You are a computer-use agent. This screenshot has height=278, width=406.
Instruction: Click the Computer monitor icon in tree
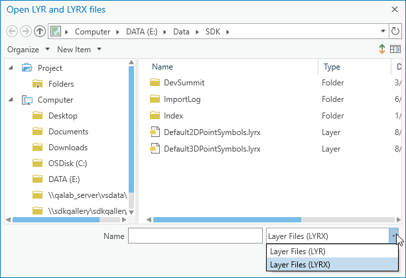(27, 100)
